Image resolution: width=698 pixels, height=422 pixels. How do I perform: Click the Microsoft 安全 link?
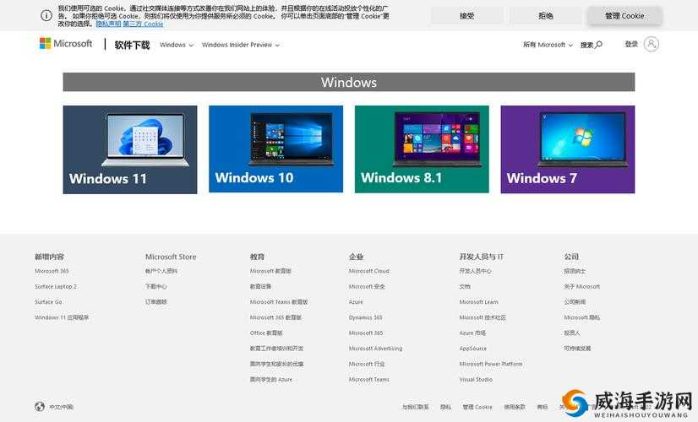[x=367, y=286]
